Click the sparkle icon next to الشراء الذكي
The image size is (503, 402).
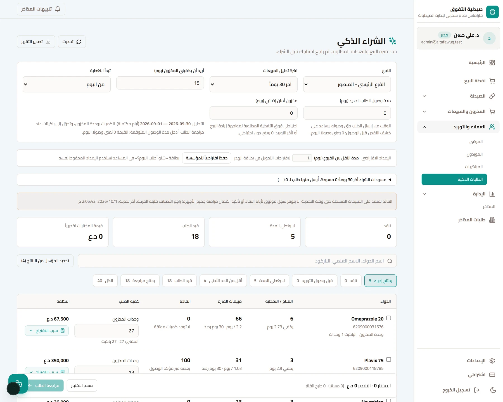tap(393, 41)
